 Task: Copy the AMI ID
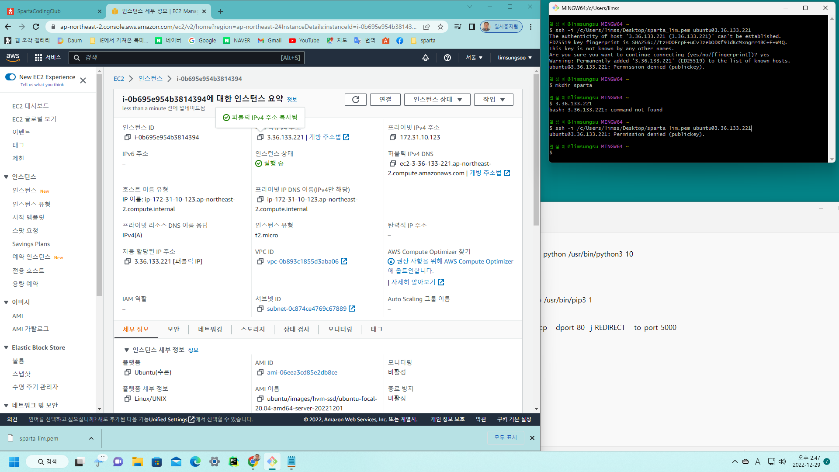coord(260,372)
